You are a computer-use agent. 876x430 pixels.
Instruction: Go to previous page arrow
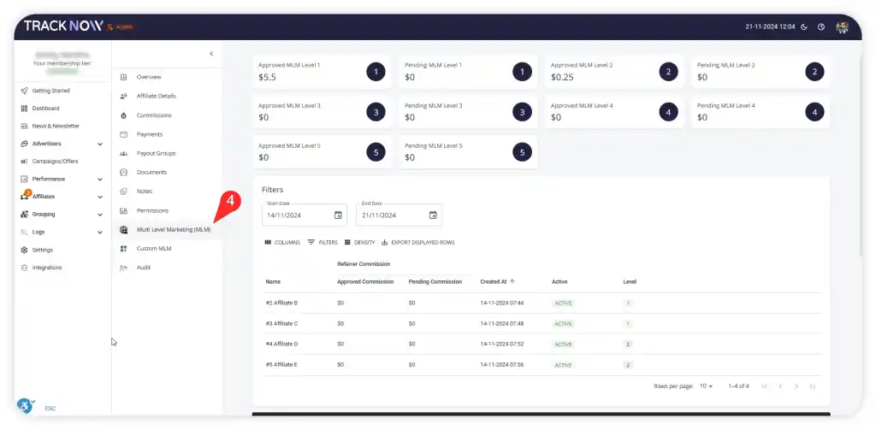click(780, 386)
